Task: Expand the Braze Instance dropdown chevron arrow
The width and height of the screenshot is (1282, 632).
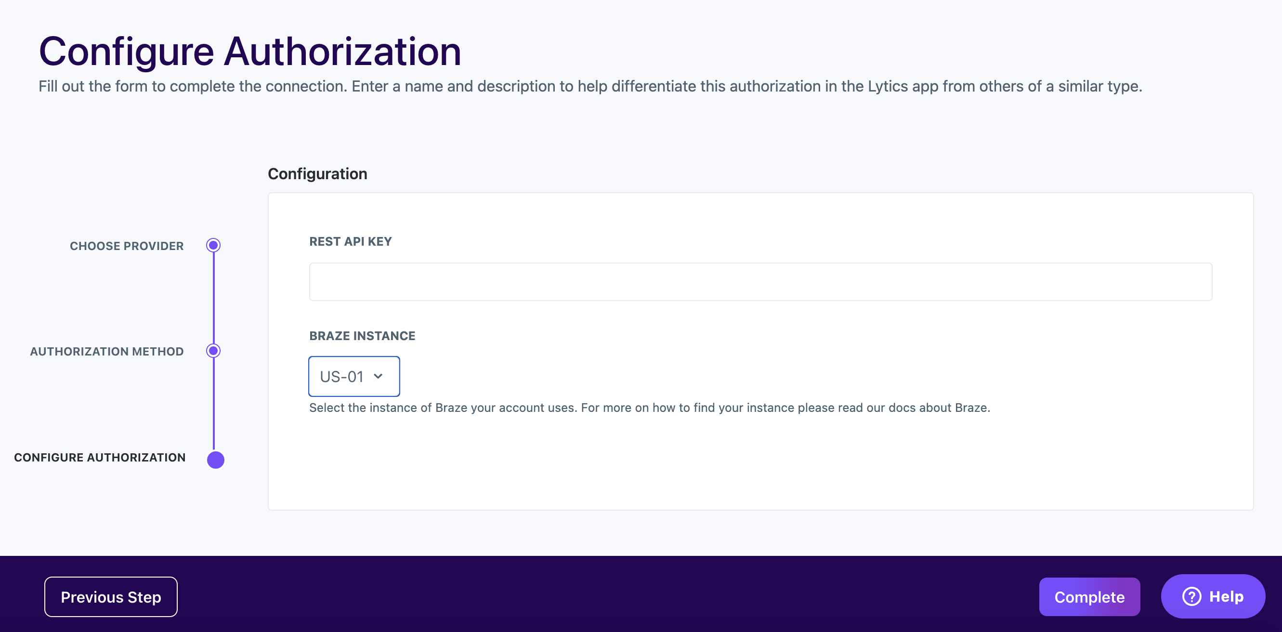Action: [x=378, y=376]
